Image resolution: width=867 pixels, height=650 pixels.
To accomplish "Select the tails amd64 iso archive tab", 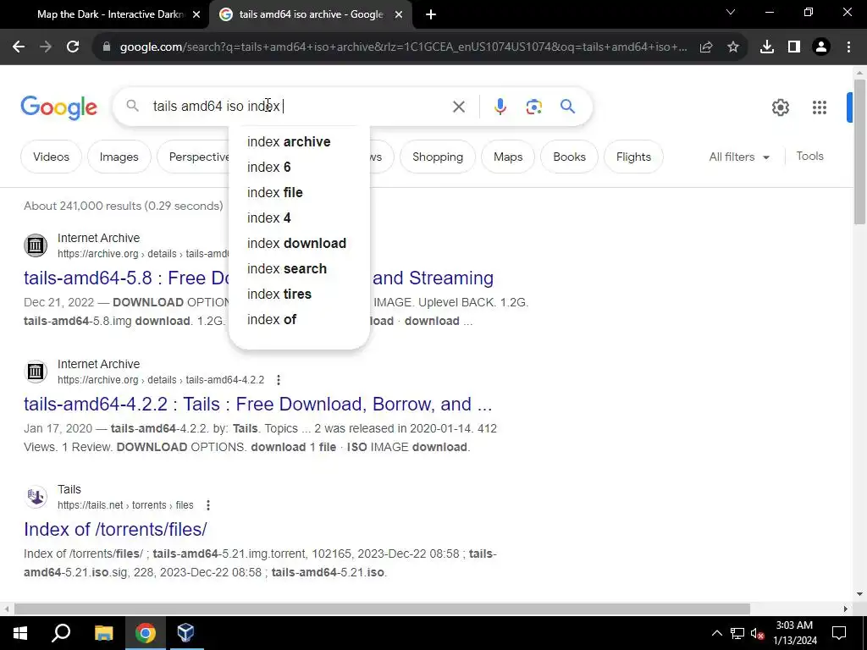I will point(311,14).
